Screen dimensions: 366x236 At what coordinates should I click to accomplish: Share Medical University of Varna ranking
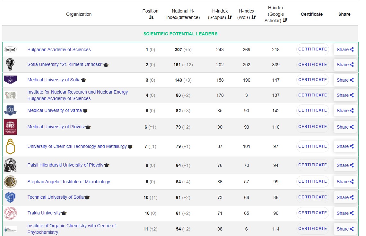coord(345,111)
